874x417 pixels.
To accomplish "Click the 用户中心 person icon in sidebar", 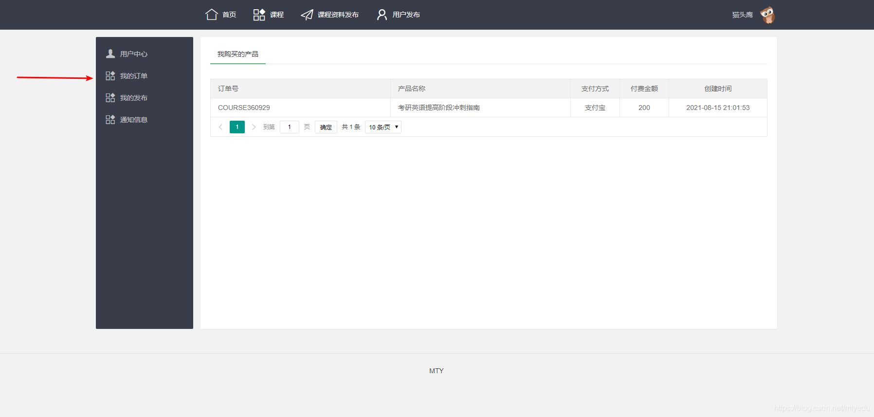I will tap(110, 54).
